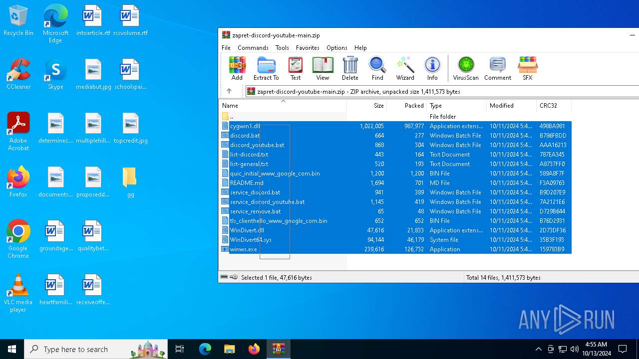Image resolution: width=639 pixels, height=359 pixels.
Task: Select WinDivert64.sys file
Action: (395, 240)
